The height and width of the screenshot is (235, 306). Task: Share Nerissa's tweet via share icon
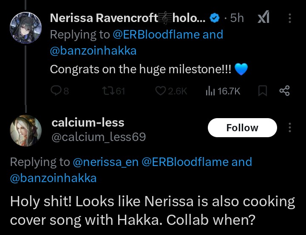tap(285, 91)
